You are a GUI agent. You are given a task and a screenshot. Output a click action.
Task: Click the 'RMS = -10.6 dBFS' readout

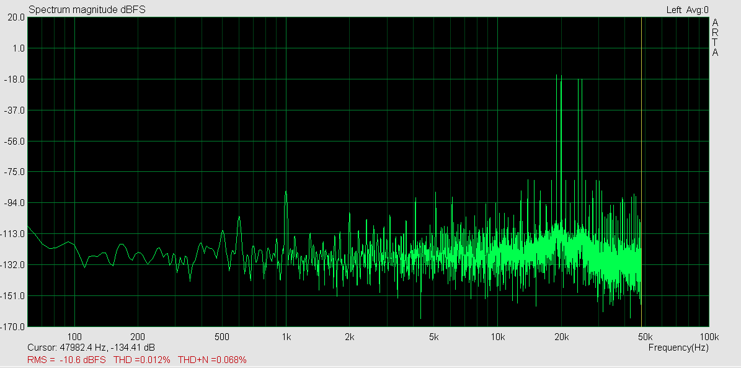[66, 360]
